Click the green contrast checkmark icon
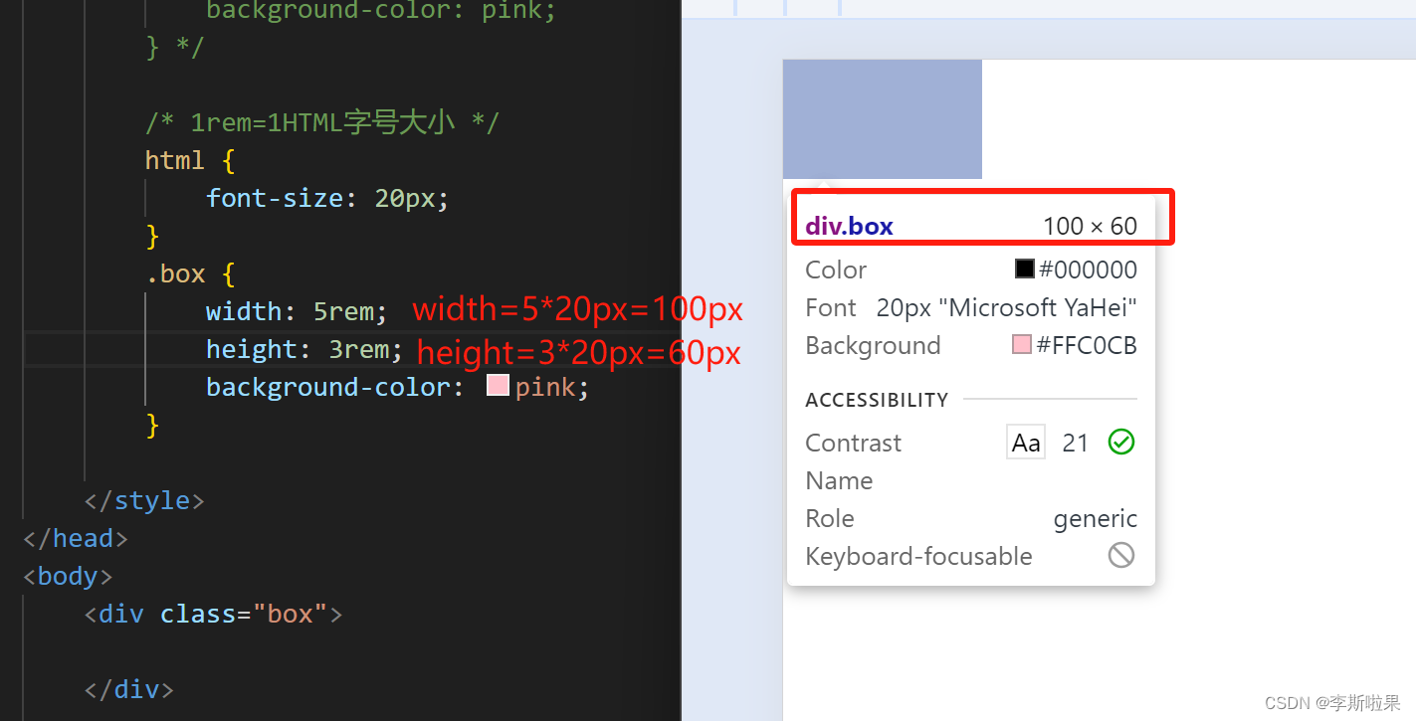1416x721 pixels. click(x=1121, y=443)
